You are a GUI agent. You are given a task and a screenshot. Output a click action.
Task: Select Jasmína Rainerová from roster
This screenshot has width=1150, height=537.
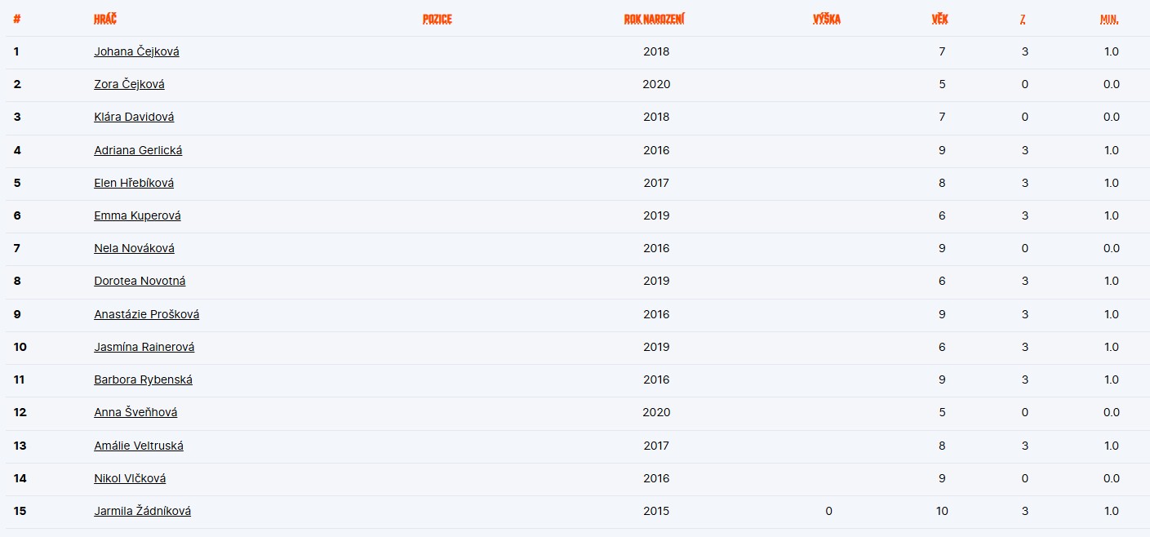(144, 347)
